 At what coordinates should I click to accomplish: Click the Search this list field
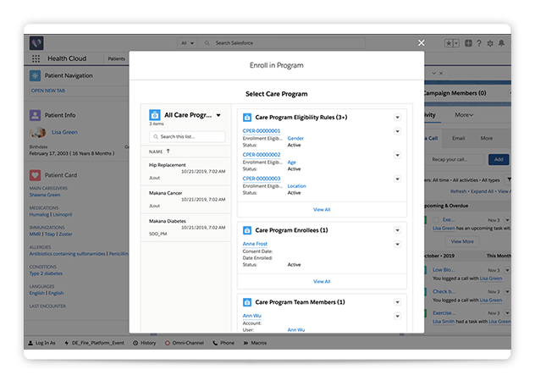coord(187,136)
